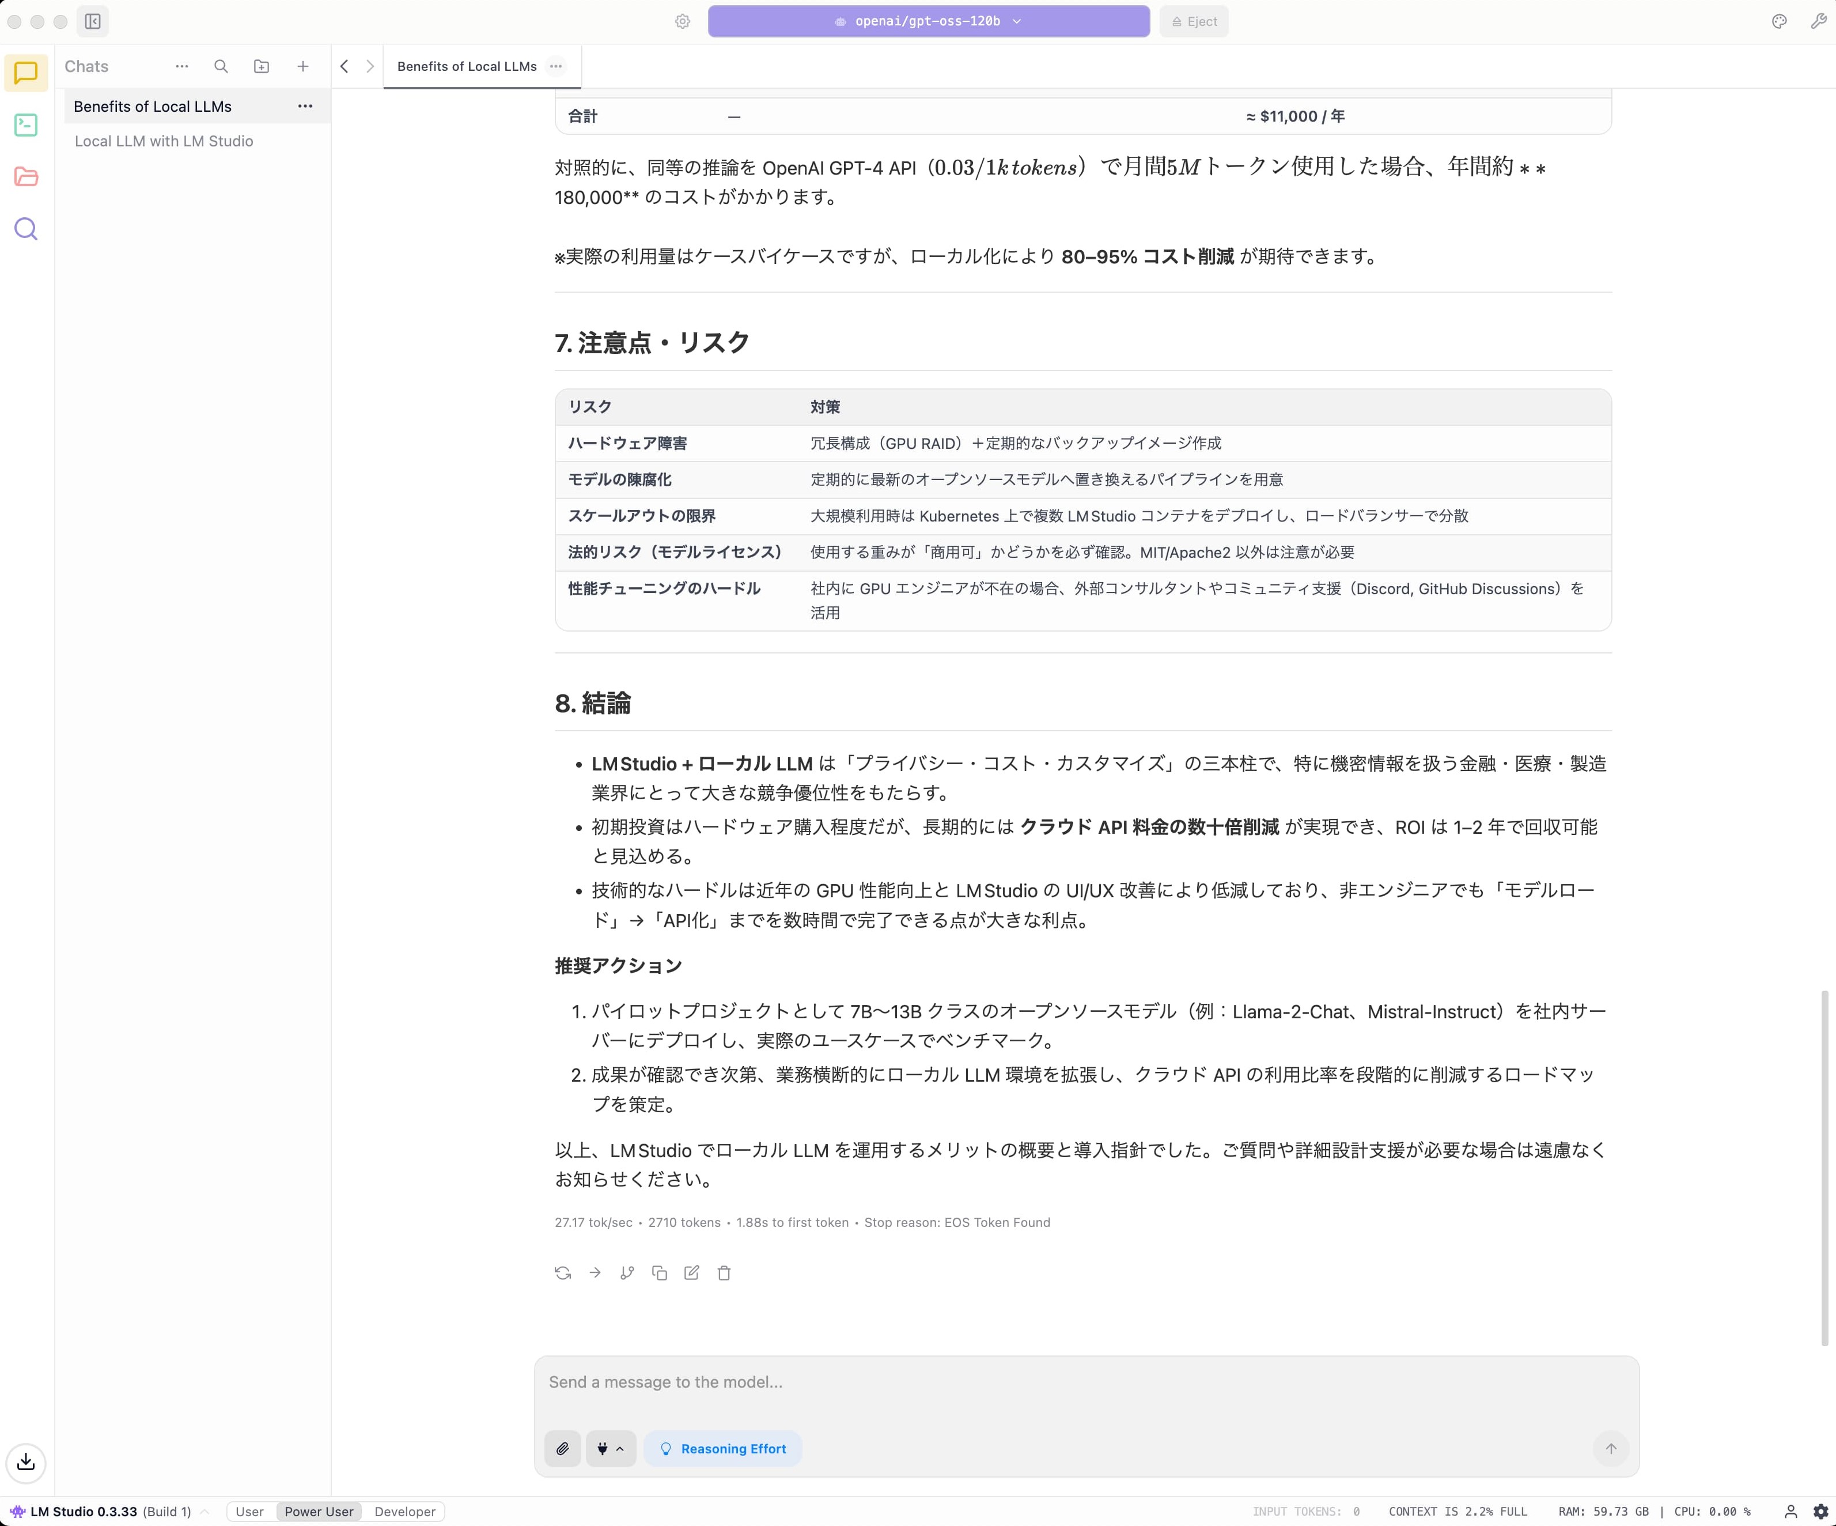Open the Local LLM with LM Studio chat
This screenshot has height=1526, width=1836.
164,142
